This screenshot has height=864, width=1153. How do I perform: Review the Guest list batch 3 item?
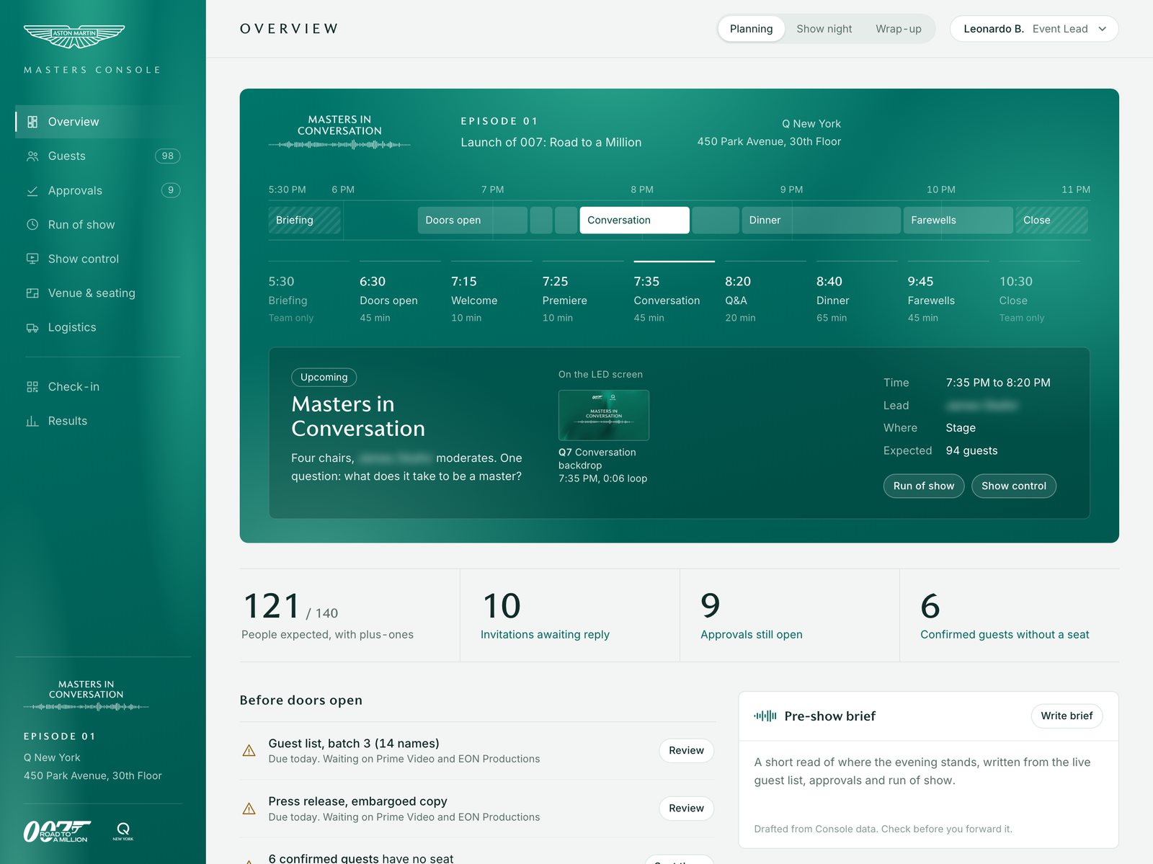[x=686, y=751]
